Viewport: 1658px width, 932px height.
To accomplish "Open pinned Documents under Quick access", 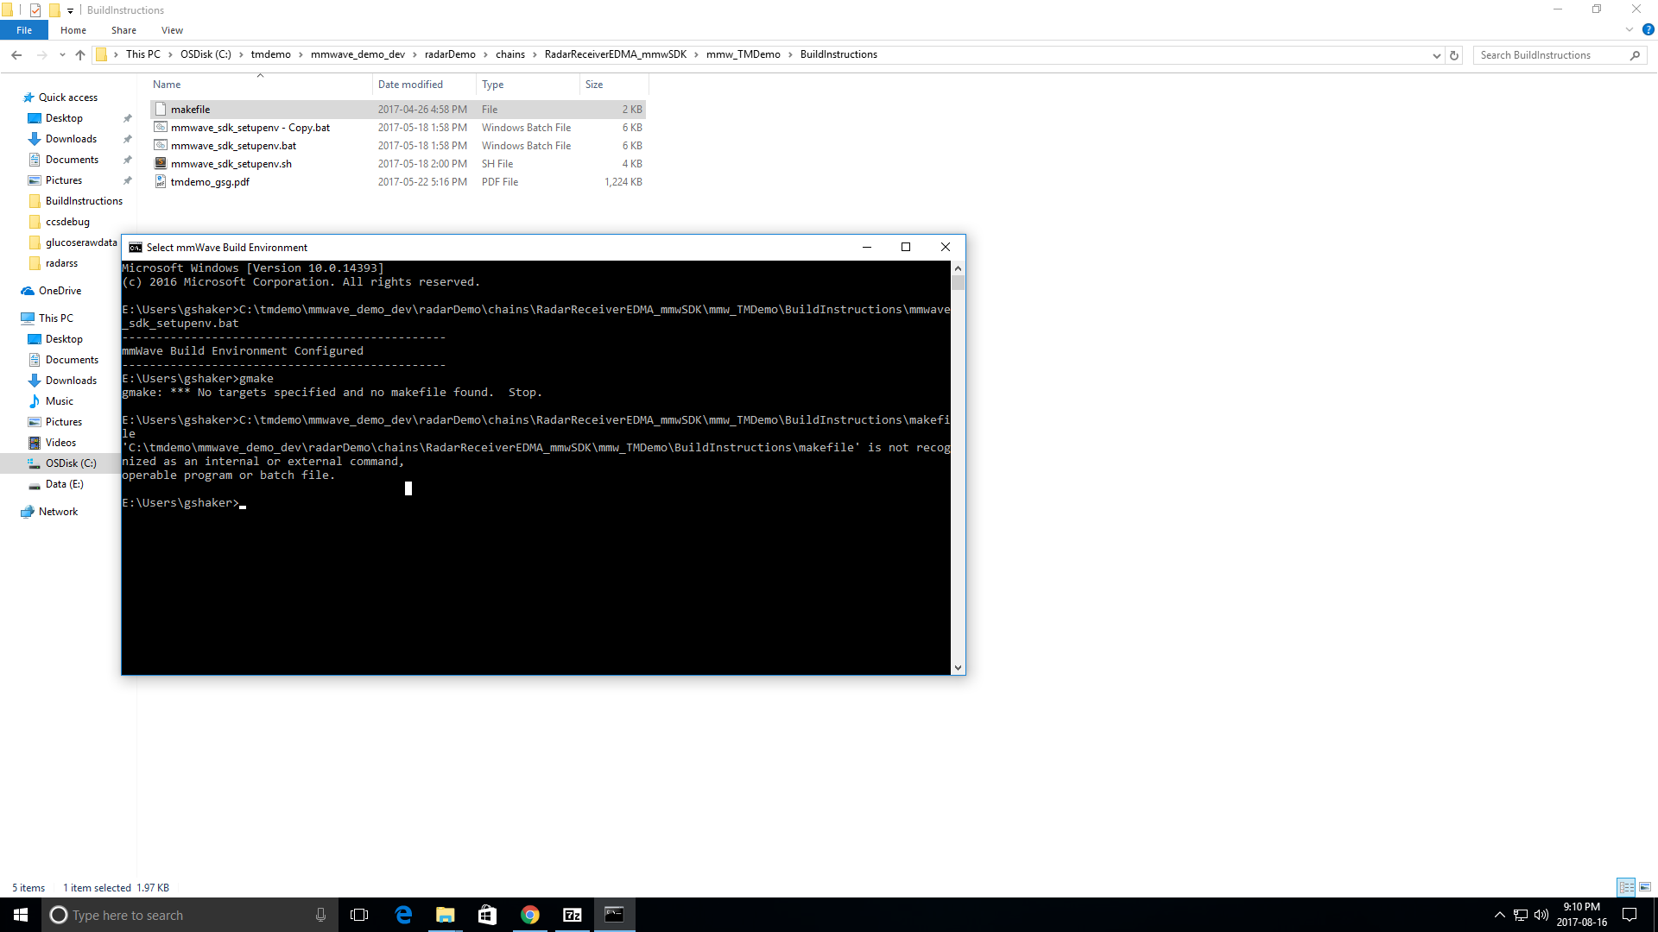I will (72, 160).
